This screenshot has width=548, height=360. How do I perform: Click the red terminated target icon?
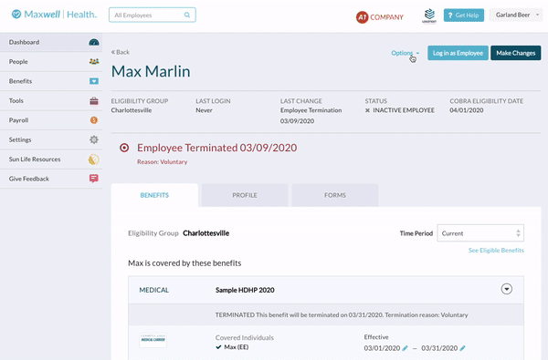pos(124,148)
